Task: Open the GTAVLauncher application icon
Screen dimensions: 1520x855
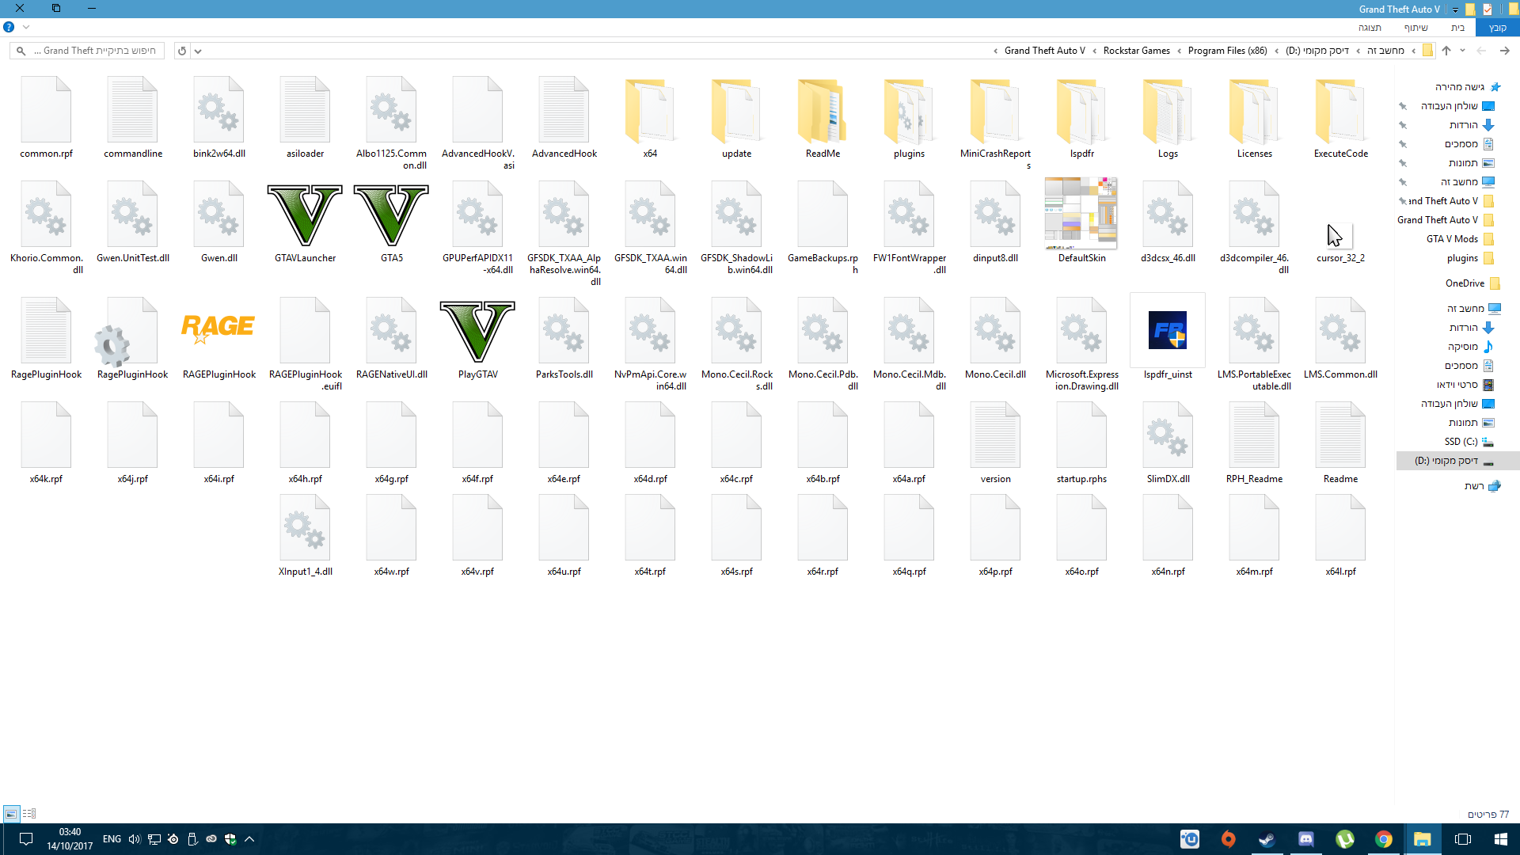Action: click(x=305, y=216)
